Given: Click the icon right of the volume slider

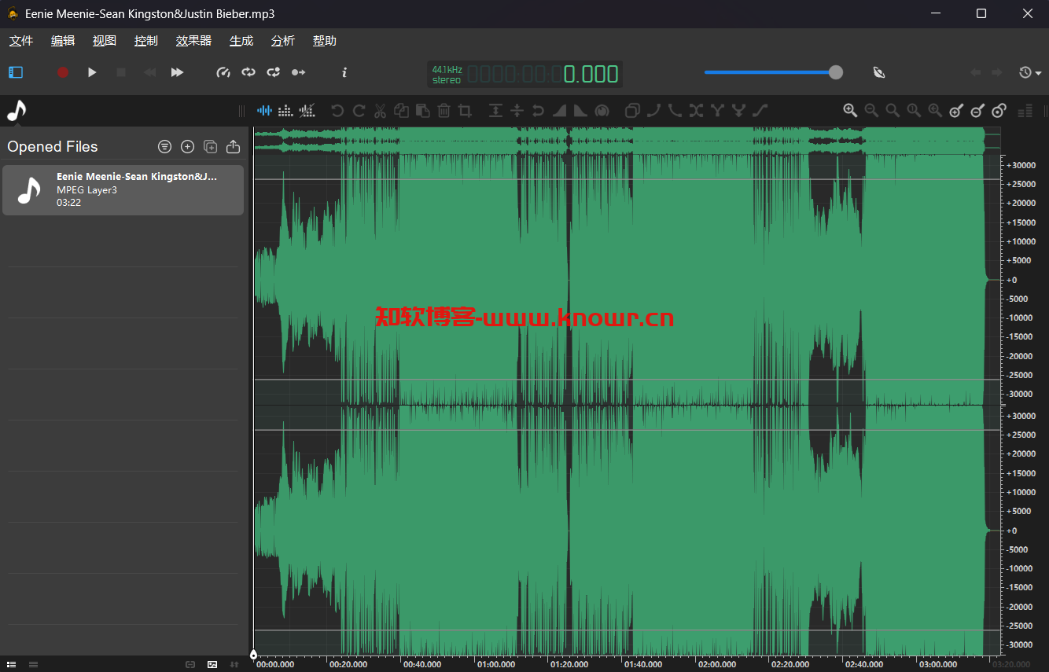Looking at the screenshot, I should point(879,72).
